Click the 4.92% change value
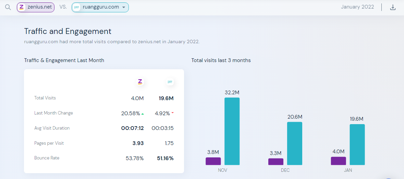Screen dimensions: 404x179 162,114
